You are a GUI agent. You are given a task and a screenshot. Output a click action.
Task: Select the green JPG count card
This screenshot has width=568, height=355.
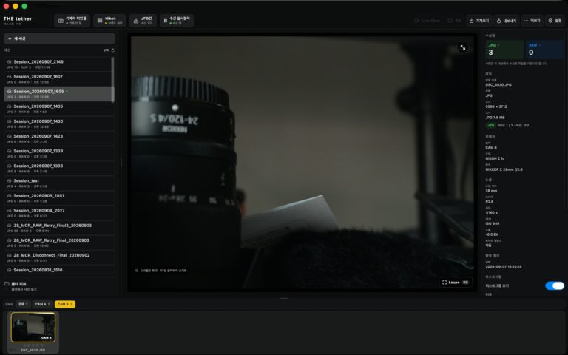coord(504,50)
